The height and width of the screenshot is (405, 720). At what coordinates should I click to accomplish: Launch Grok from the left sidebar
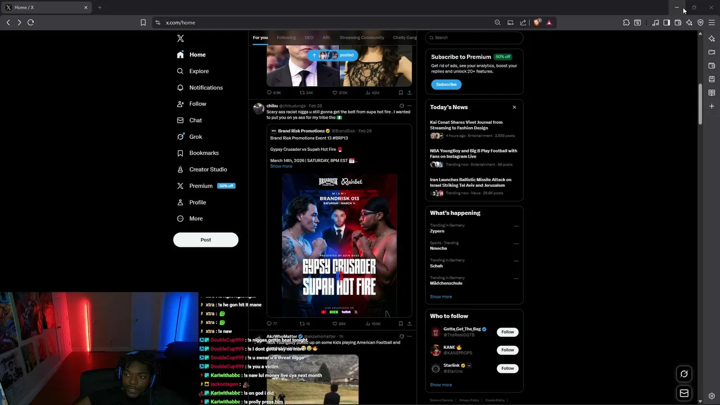coord(189,136)
